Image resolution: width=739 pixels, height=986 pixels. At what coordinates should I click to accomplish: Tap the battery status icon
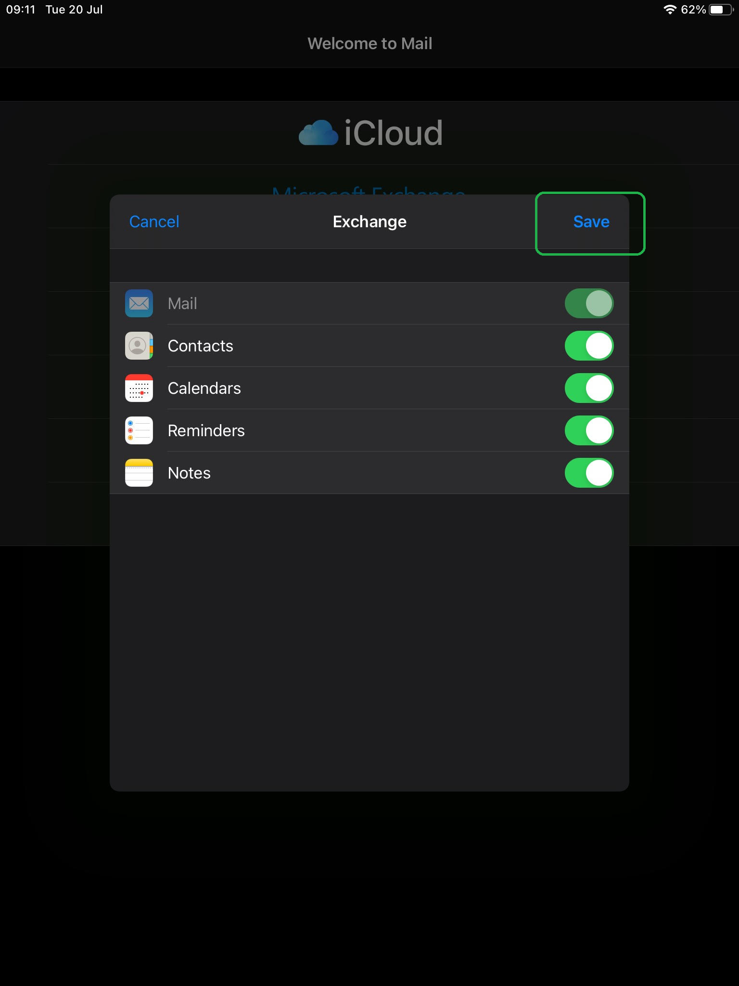pos(721,10)
